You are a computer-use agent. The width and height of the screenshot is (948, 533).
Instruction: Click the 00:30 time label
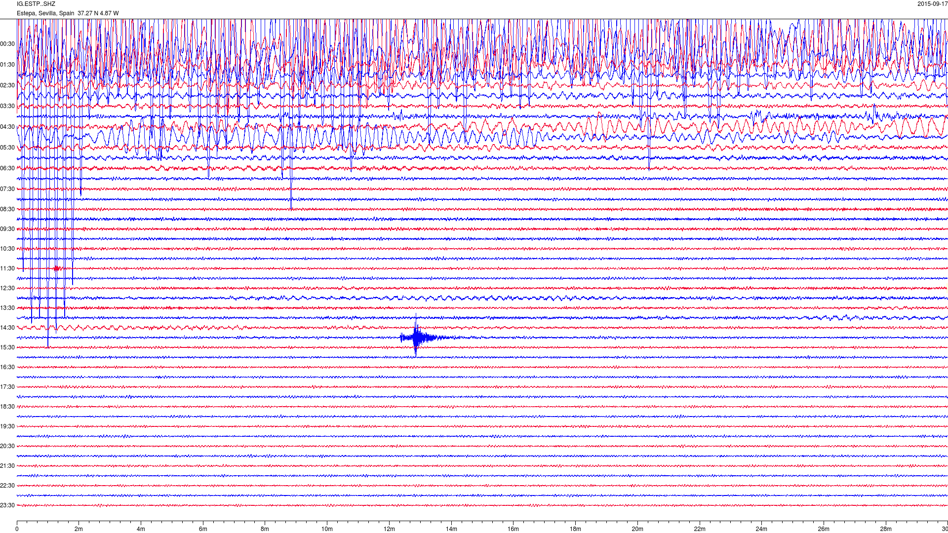7,44
